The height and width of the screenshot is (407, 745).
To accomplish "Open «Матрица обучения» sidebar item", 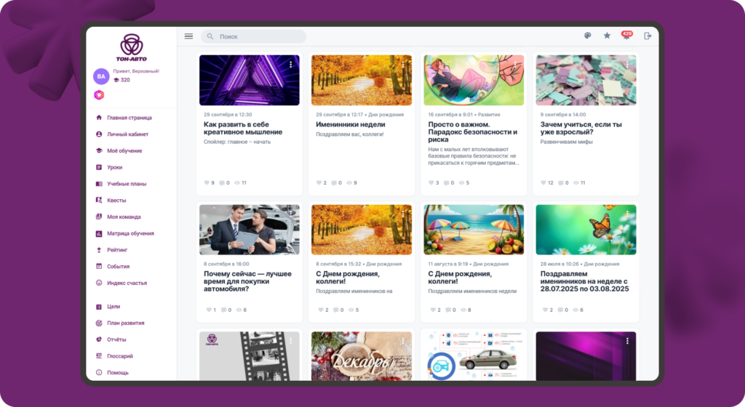I will coord(130,233).
